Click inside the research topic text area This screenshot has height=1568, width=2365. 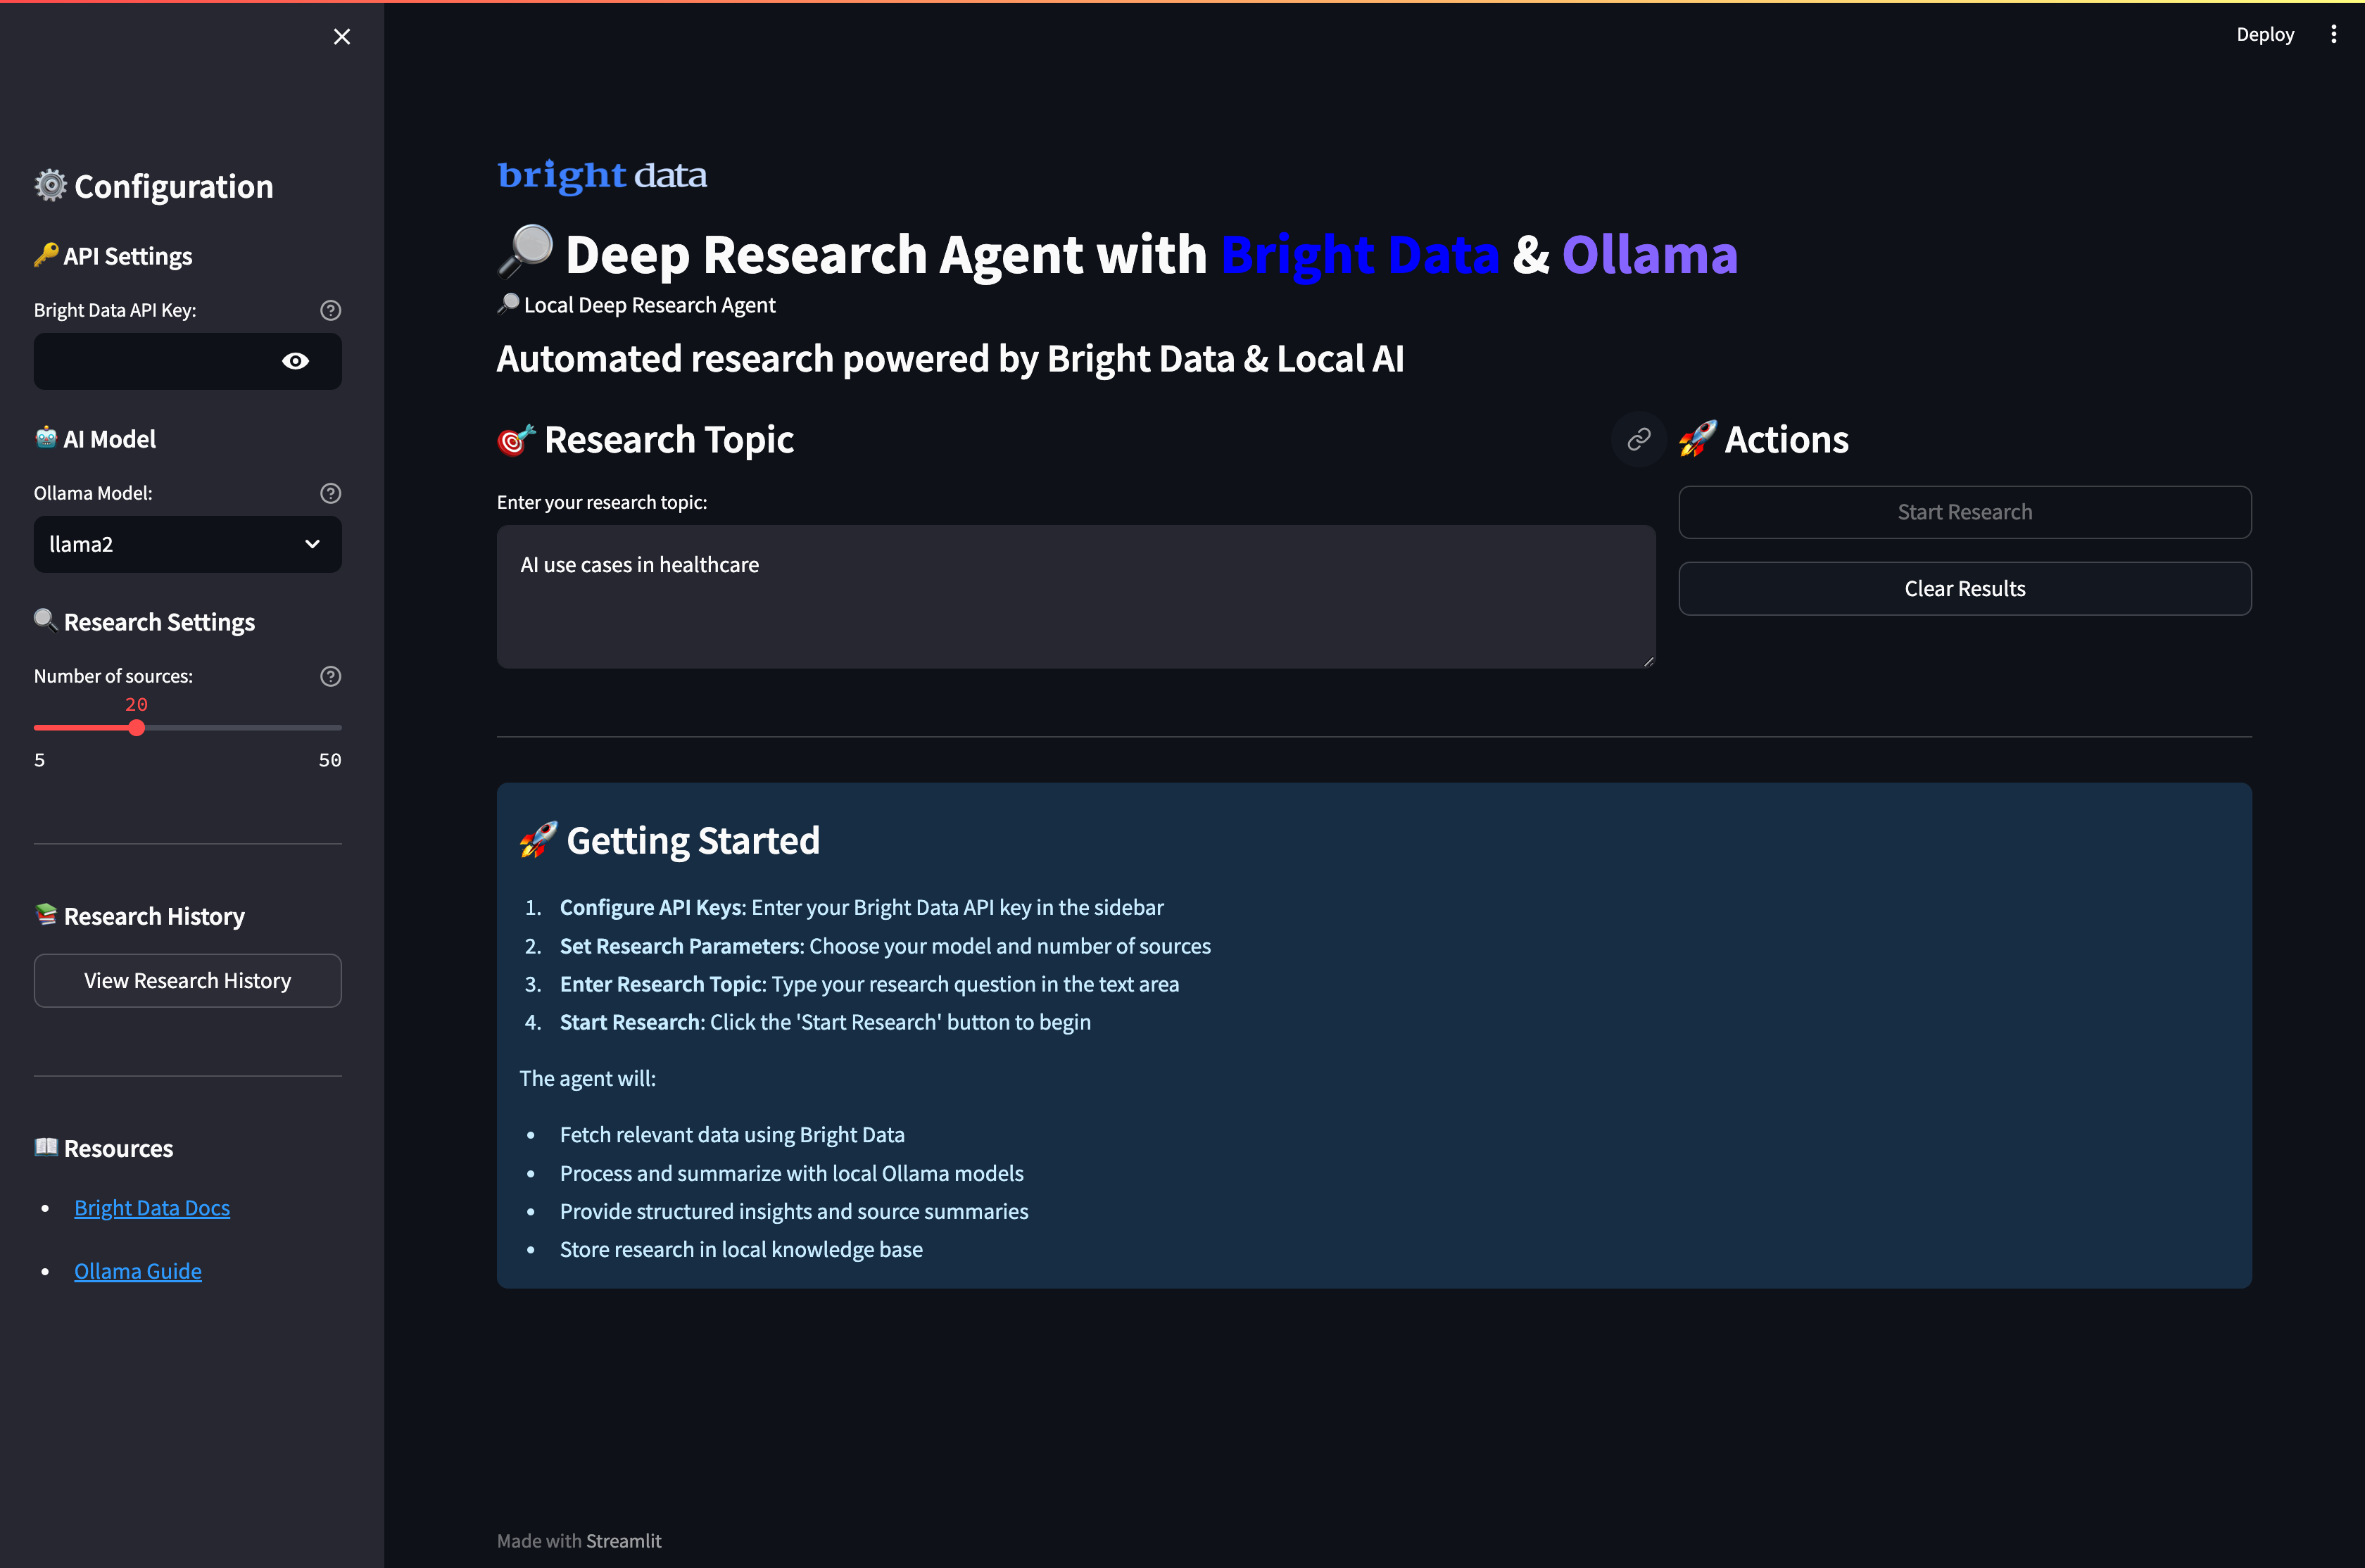coord(1075,595)
